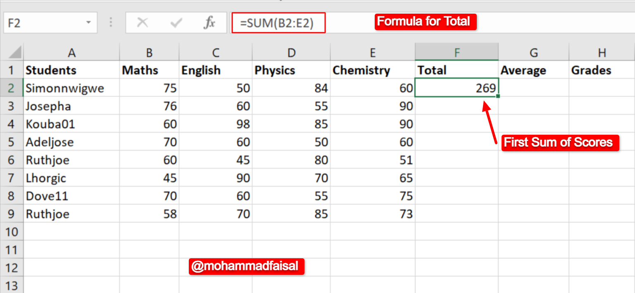The width and height of the screenshot is (635, 293).
Task: Open the Name Box dropdown arrow
Action: [88, 23]
